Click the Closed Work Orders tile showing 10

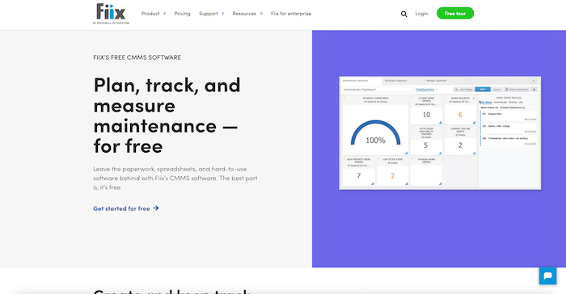(426, 110)
